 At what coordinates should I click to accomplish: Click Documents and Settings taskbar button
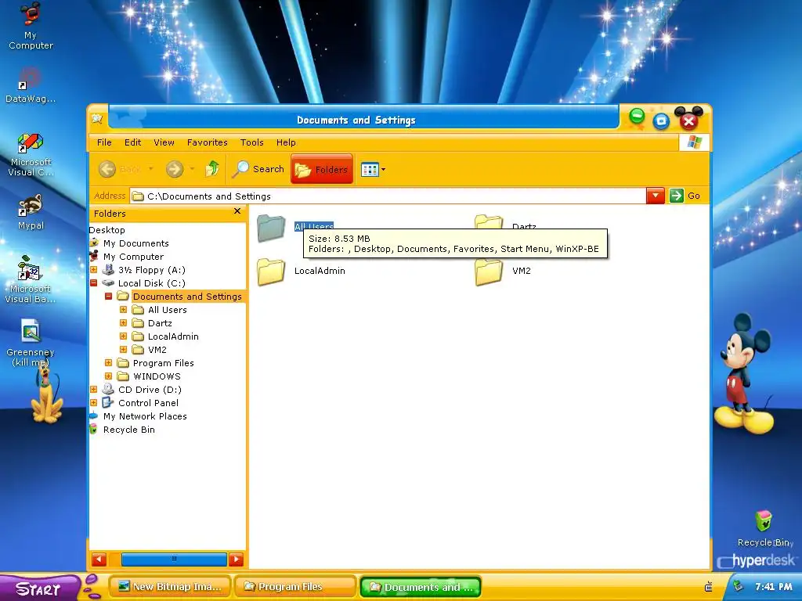(x=421, y=587)
